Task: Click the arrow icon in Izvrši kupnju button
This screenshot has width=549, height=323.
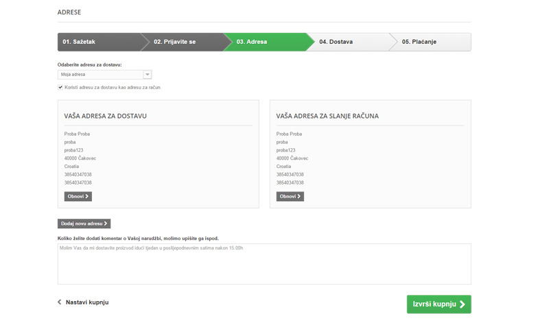Action: [463, 304]
